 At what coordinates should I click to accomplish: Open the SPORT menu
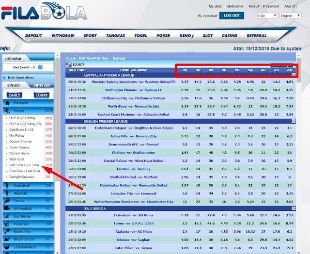[90, 36]
